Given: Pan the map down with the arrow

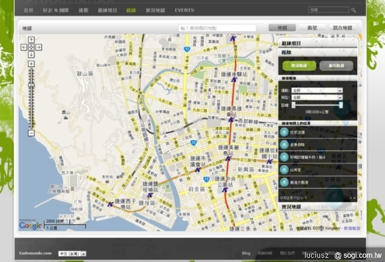Looking at the screenshot, I should tap(31, 55).
